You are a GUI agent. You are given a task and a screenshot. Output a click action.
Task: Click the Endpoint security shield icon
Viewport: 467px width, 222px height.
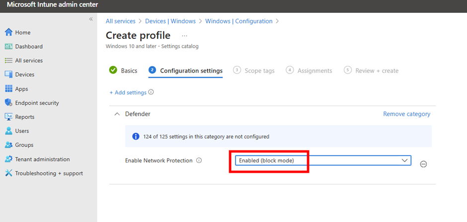tap(8, 103)
